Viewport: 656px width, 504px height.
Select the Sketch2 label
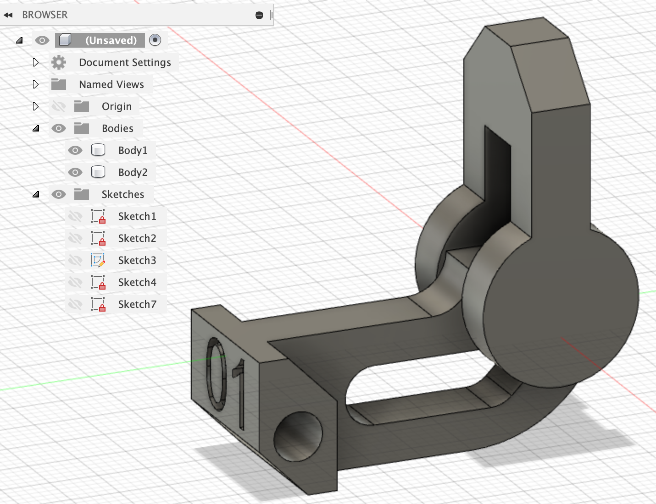click(137, 238)
